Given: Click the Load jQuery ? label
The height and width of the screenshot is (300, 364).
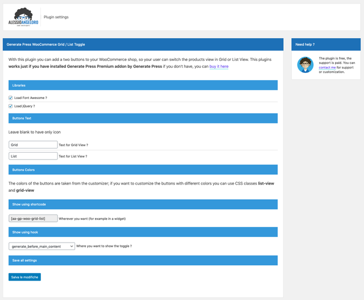Looking at the screenshot, I should (24, 106).
